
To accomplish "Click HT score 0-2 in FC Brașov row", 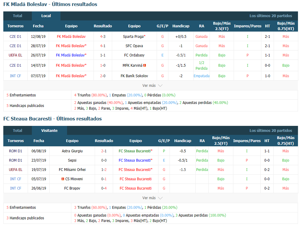I will click(x=267, y=188).
